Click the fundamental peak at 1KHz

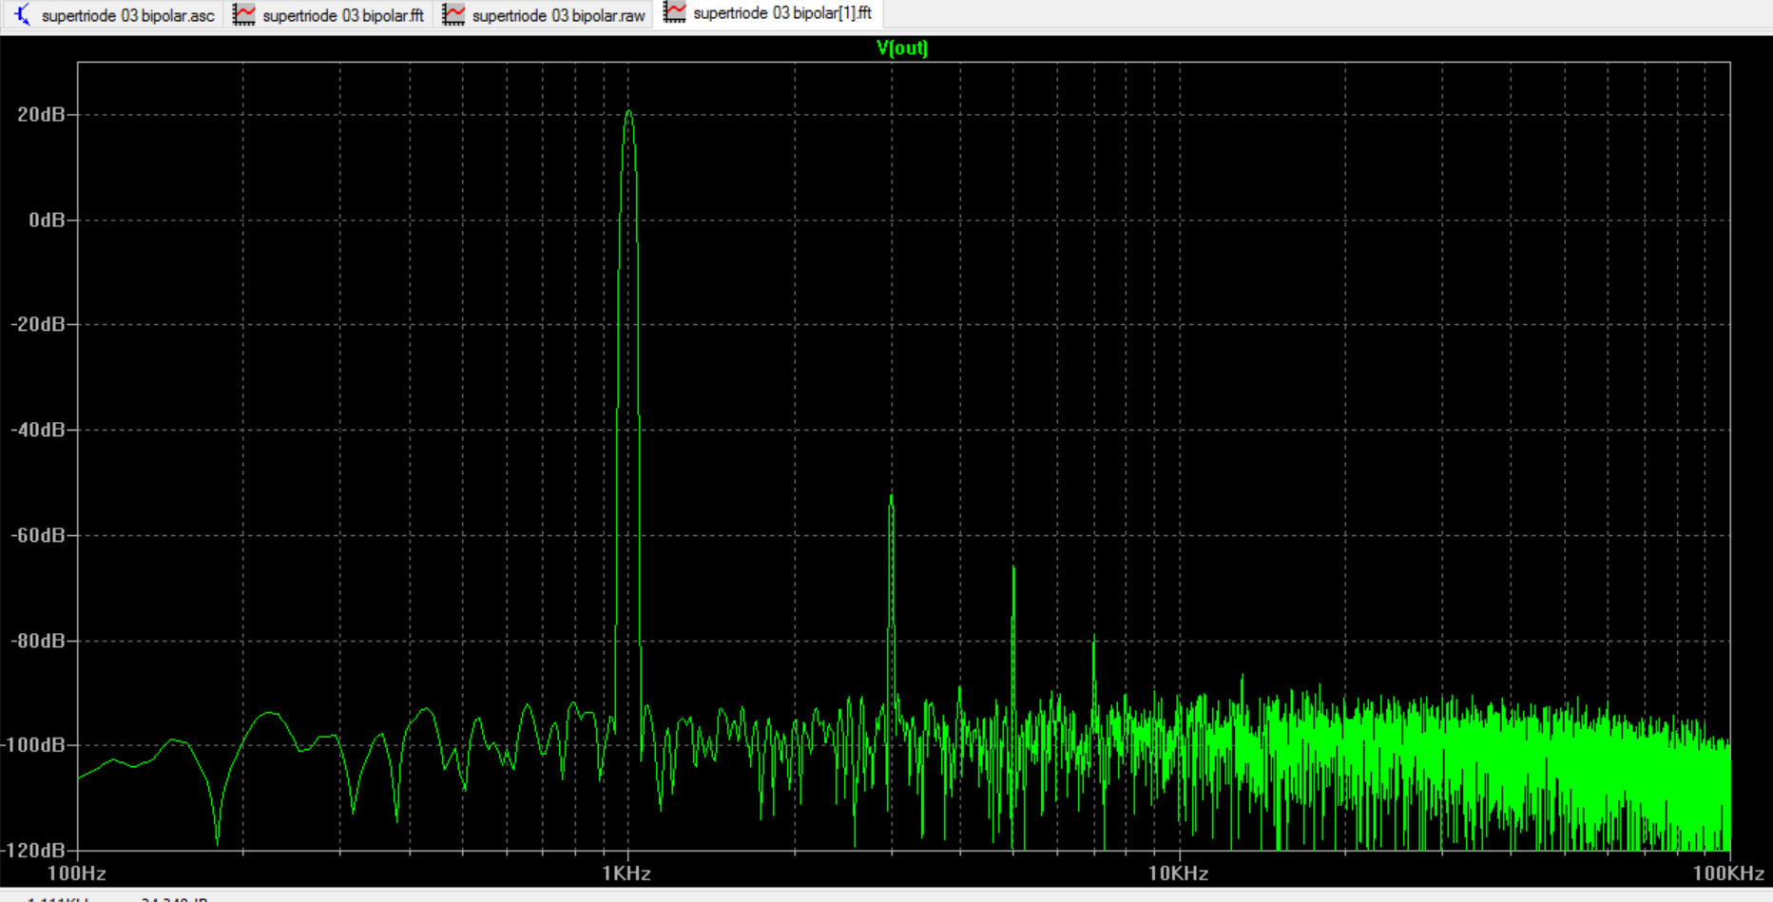pyautogui.click(x=628, y=113)
